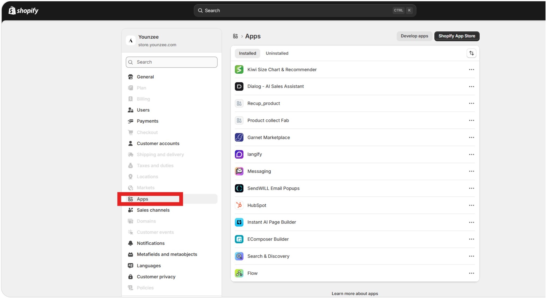546x298 pixels.
Task: Open more options for Kiwi Size Chart
Action: pyautogui.click(x=471, y=69)
